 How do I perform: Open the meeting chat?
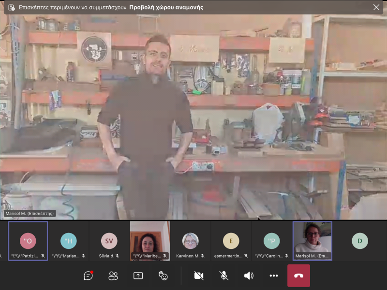coord(88,275)
